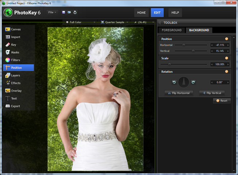The width and height of the screenshot is (238, 175).
Task: Rotate background counter-clockwise
Action: click(174, 82)
